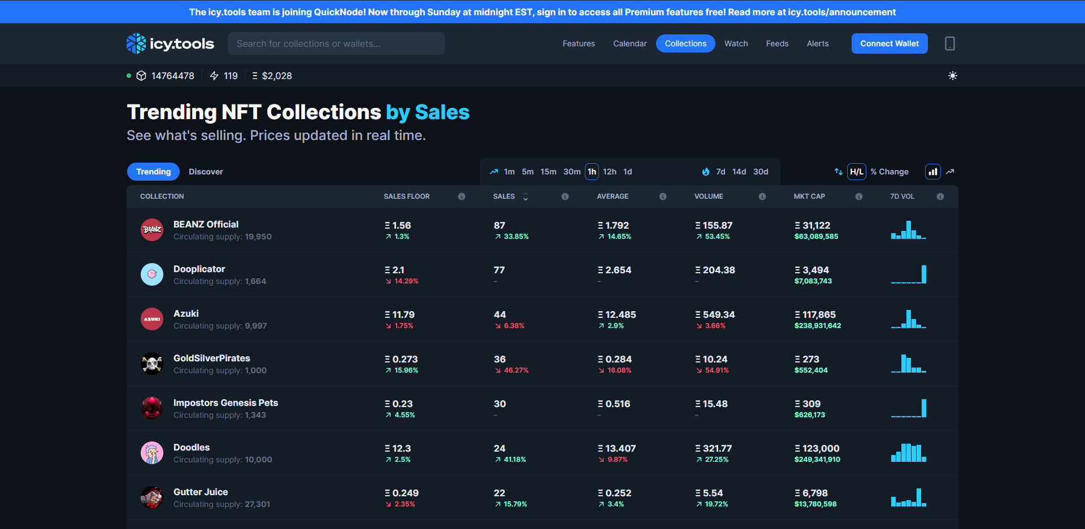The width and height of the screenshot is (1085, 529).
Task: Switch to bar chart view icon
Action: point(933,172)
